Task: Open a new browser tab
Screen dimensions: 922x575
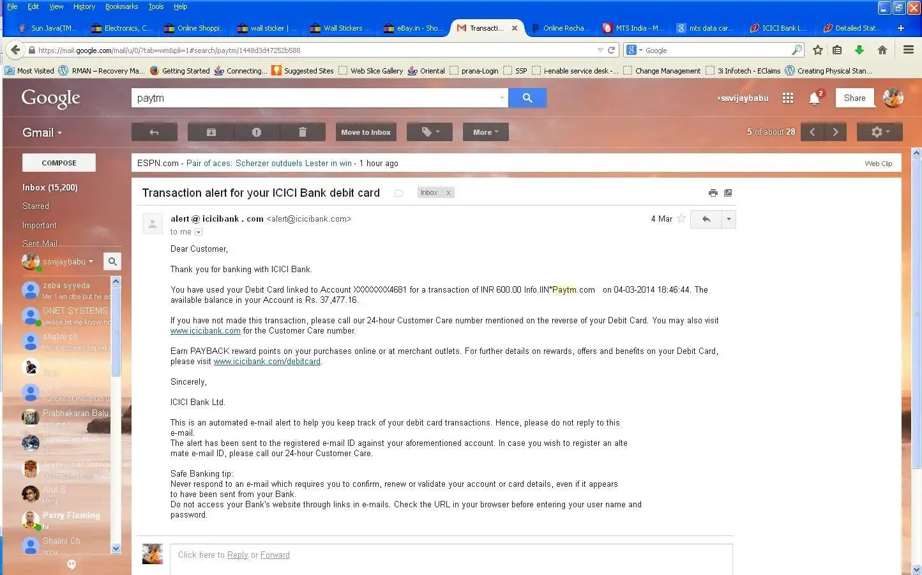Action: [x=900, y=28]
